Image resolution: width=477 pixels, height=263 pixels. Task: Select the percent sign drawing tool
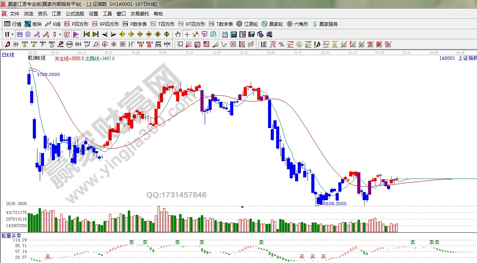281,44
